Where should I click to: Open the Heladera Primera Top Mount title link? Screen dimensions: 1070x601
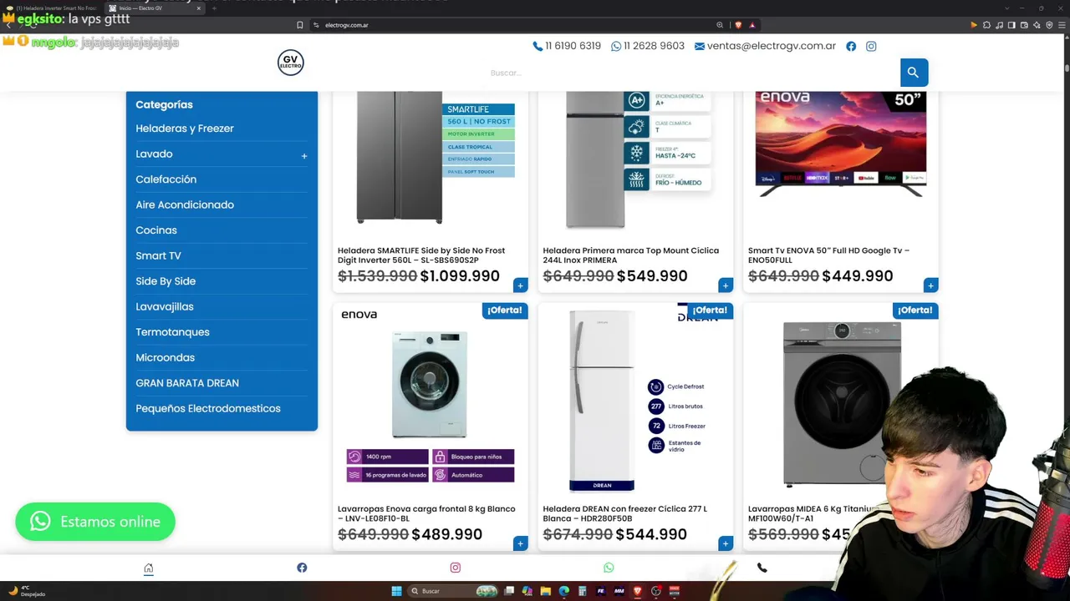tap(631, 255)
